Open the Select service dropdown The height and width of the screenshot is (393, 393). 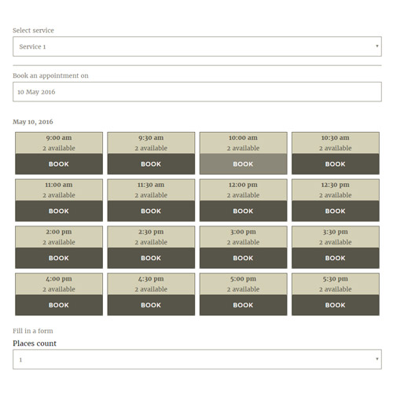point(197,46)
